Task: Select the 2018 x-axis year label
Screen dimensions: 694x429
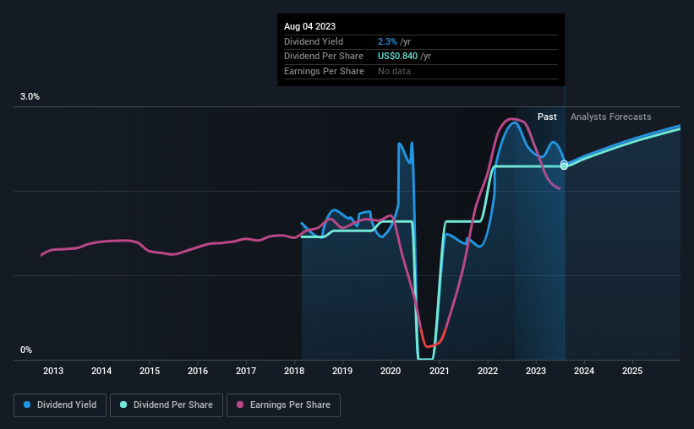Action: (x=294, y=371)
